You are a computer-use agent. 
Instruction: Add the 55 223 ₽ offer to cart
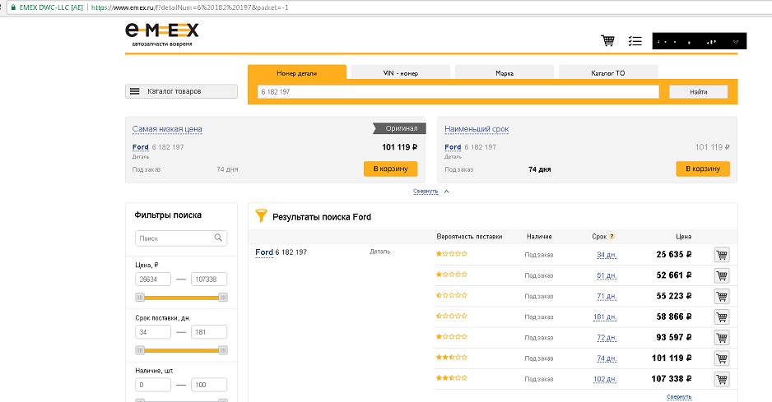point(722,296)
